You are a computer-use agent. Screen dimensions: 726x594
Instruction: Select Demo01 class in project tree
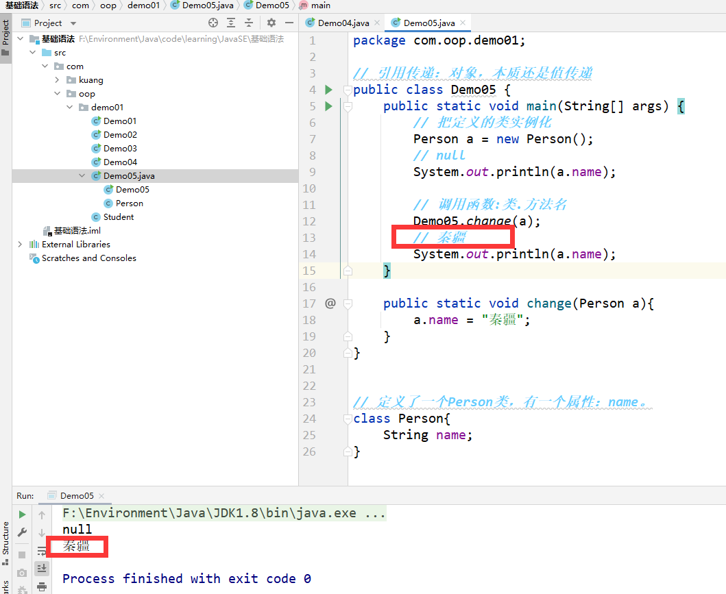click(120, 121)
